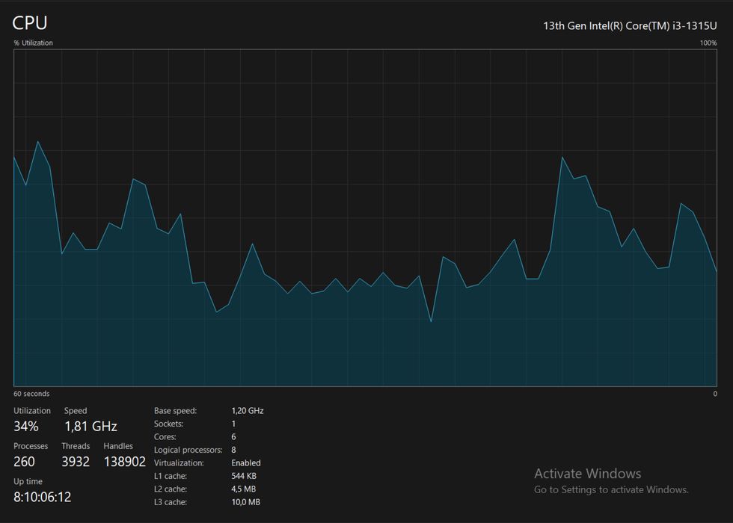Click the Sockets label
The height and width of the screenshot is (523, 733).
pos(168,424)
